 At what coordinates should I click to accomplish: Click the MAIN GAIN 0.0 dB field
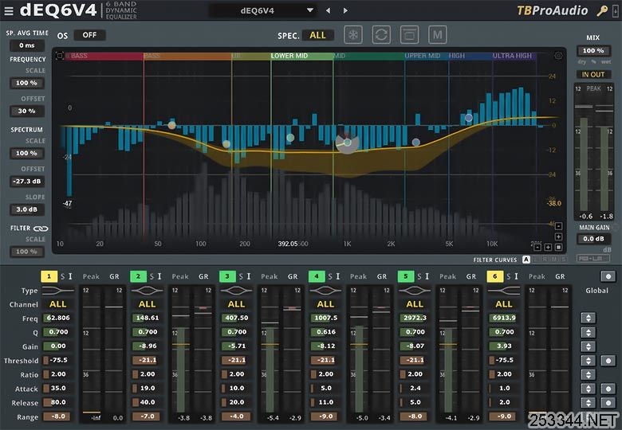[593, 239]
